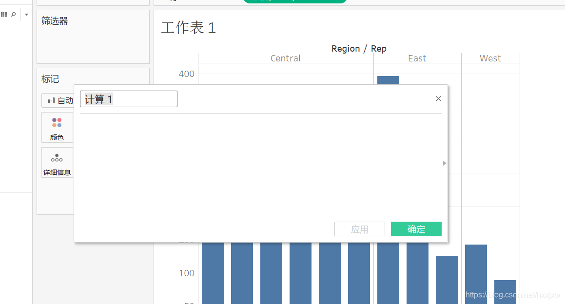Click the green pill on the shelf
The image size is (565, 304).
coord(295,1)
